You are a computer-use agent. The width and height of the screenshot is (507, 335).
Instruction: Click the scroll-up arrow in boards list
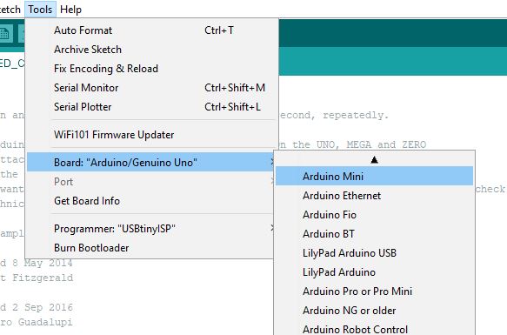click(374, 159)
